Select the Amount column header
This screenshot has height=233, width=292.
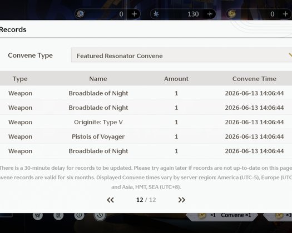(176, 79)
